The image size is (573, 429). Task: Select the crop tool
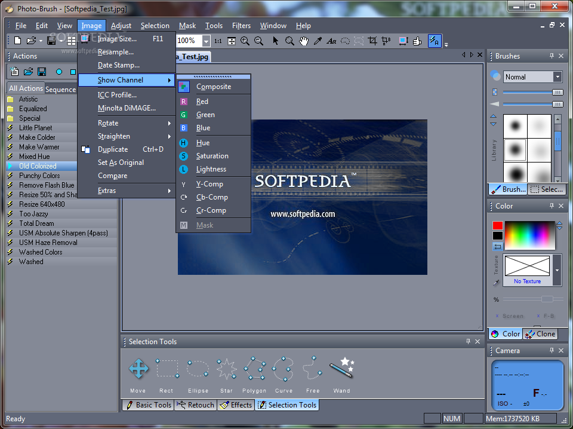coord(372,41)
